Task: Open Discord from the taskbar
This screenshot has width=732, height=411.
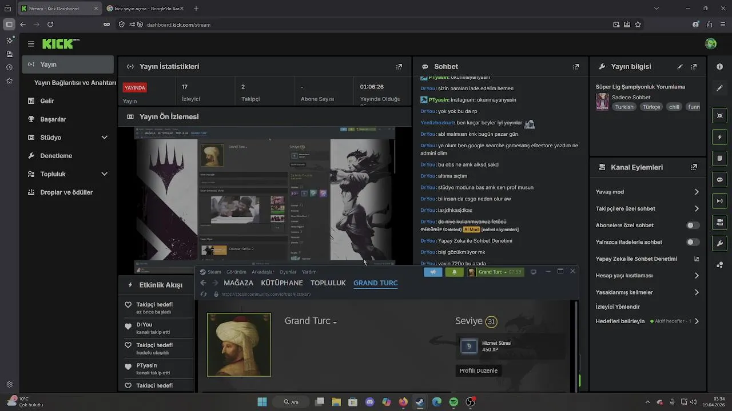Action: coord(369,402)
